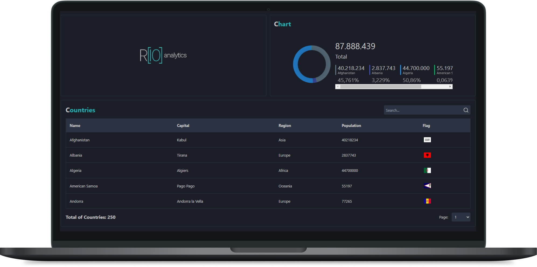Image resolution: width=537 pixels, height=267 pixels.
Task: Click the Asia region cell
Action: point(282,140)
